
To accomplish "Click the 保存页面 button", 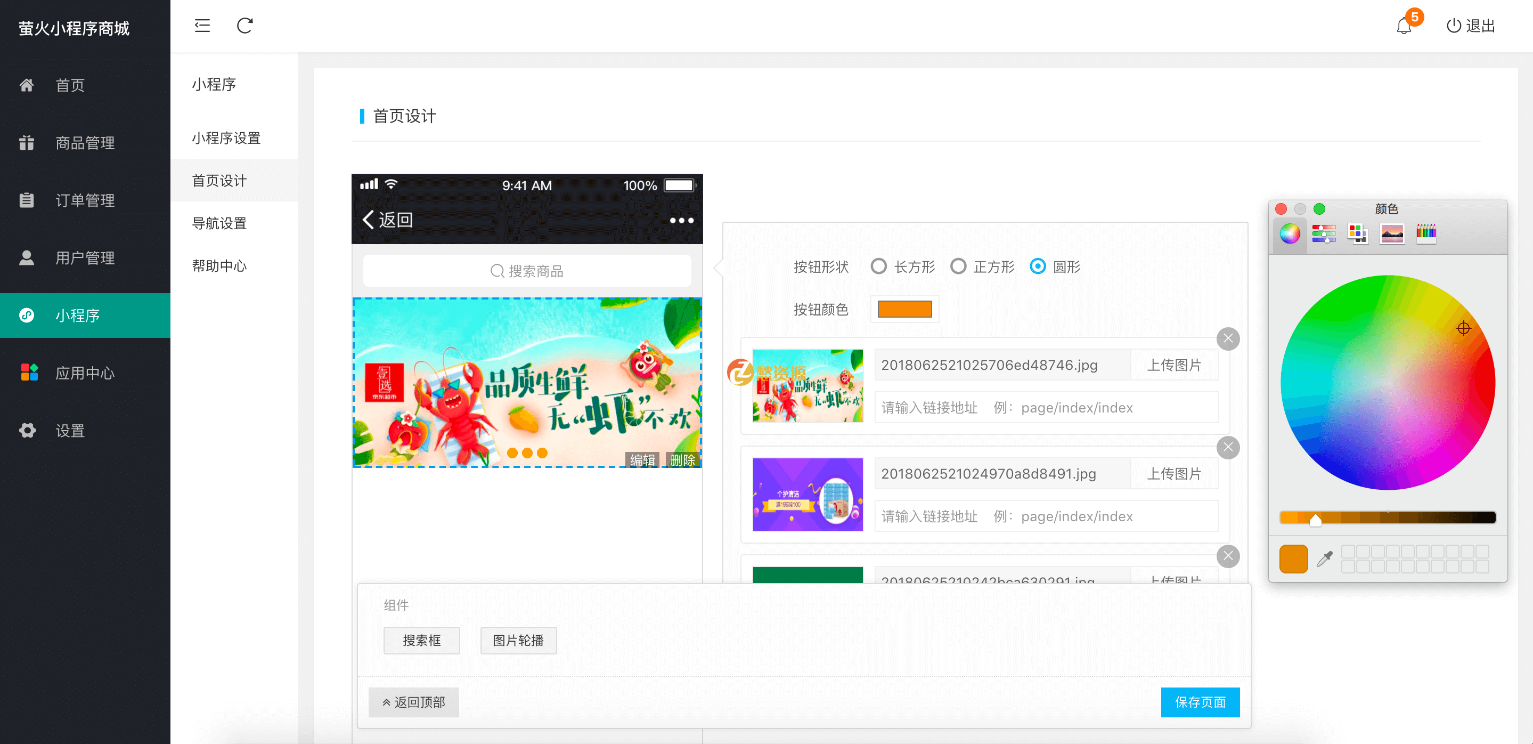I will pyautogui.click(x=1200, y=702).
